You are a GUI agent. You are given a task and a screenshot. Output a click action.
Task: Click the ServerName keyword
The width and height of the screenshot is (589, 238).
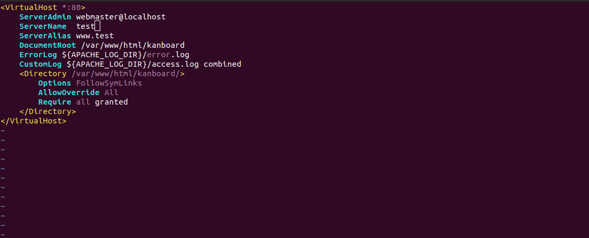click(x=43, y=26)
